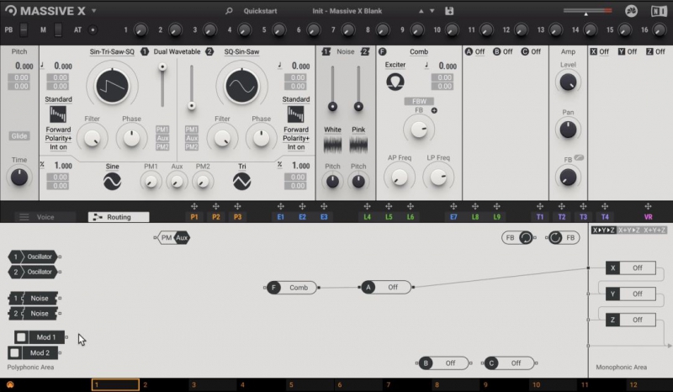This screenshot has width=673, height=392.
Task: Toggle the Glide button
Action: (x=19, y=135)
